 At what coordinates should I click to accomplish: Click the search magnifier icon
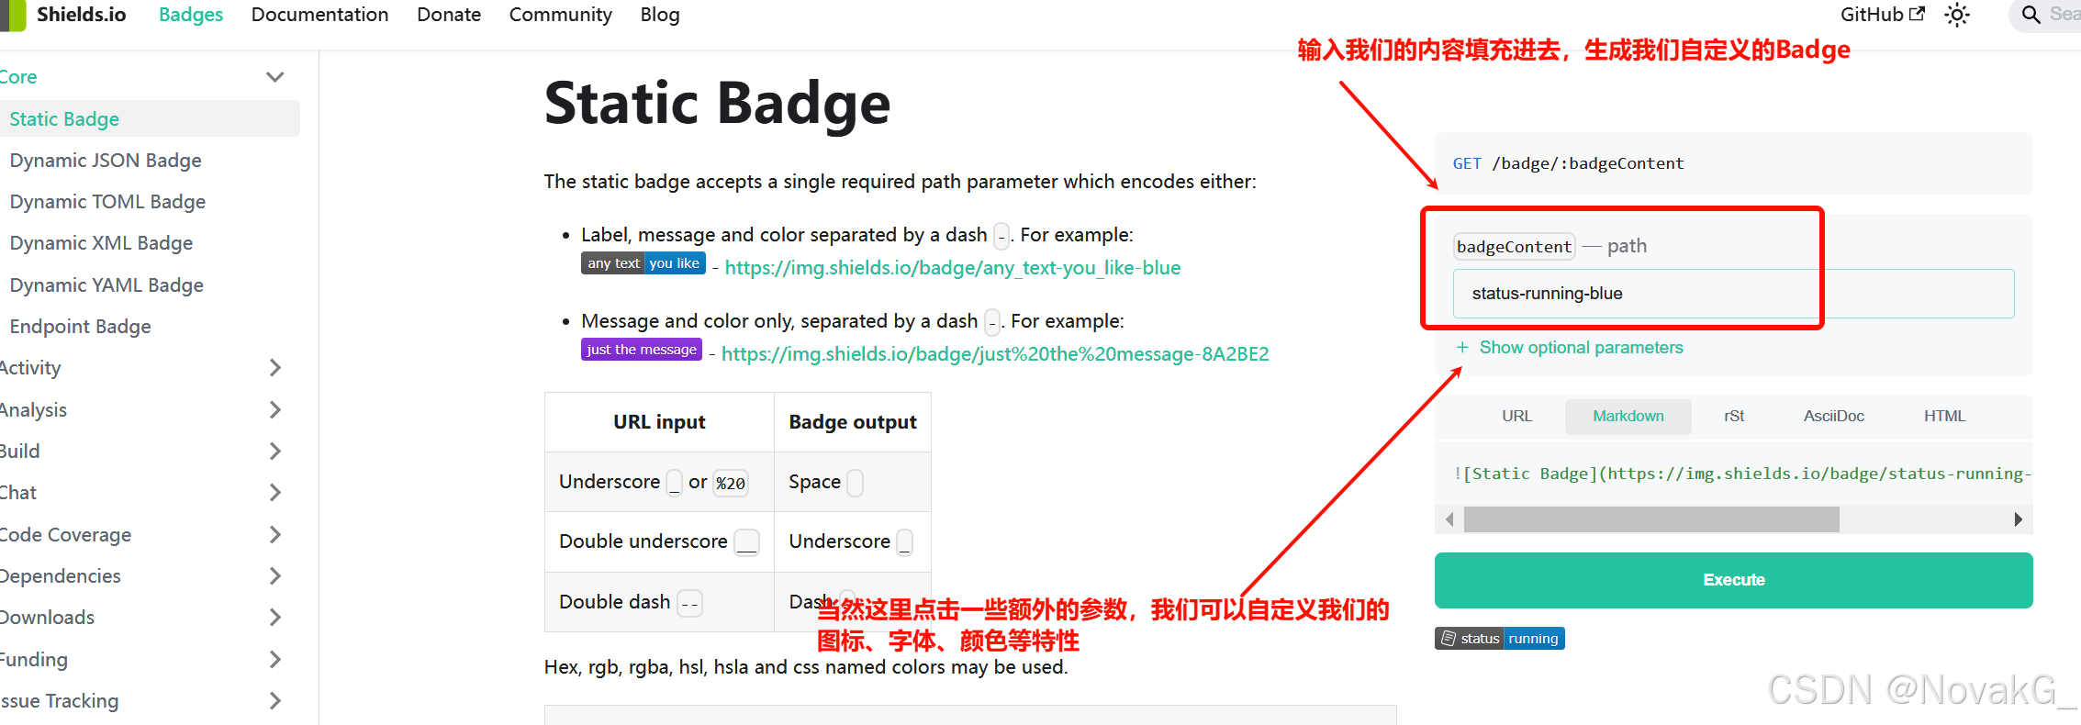2031,15
